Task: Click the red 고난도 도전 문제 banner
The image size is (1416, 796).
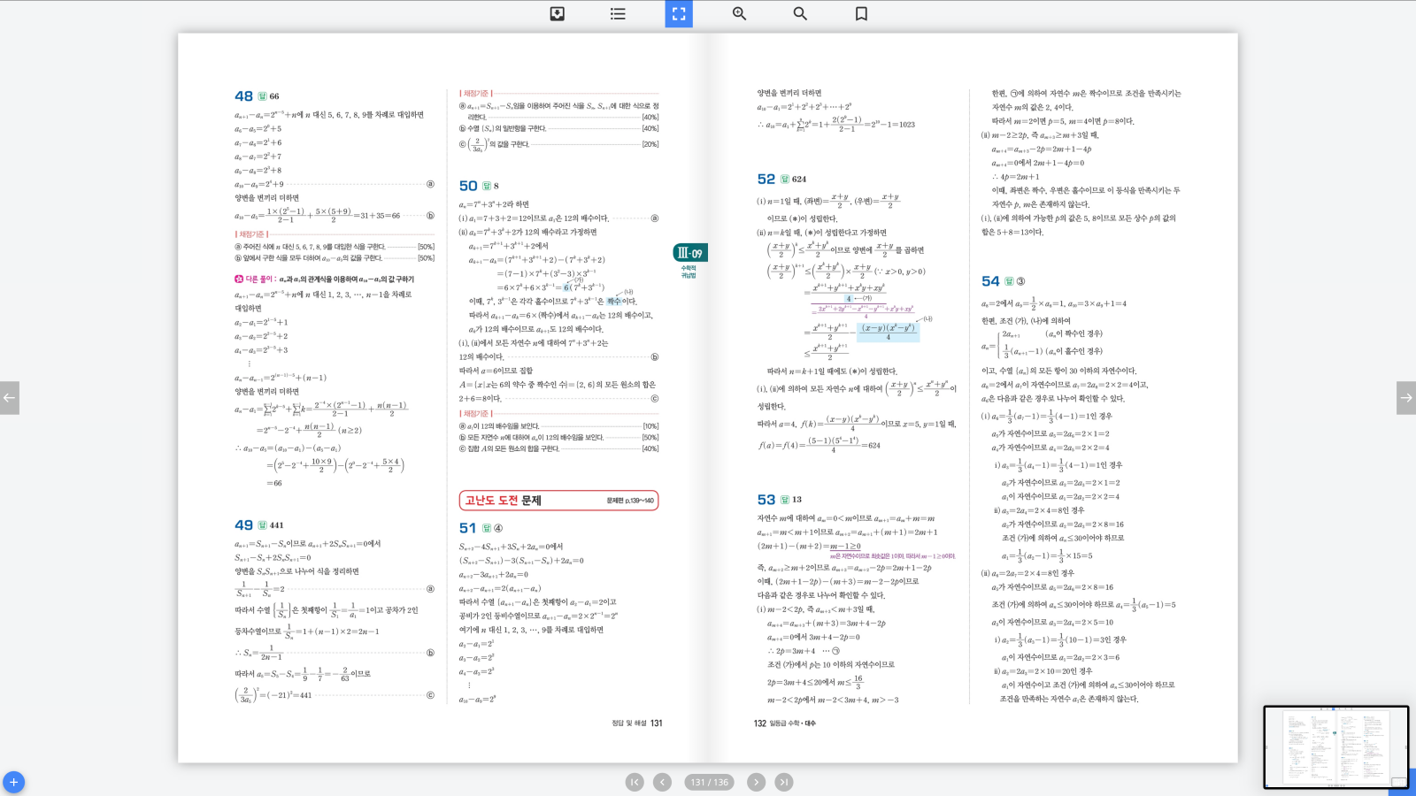Action: click(558, 501)
